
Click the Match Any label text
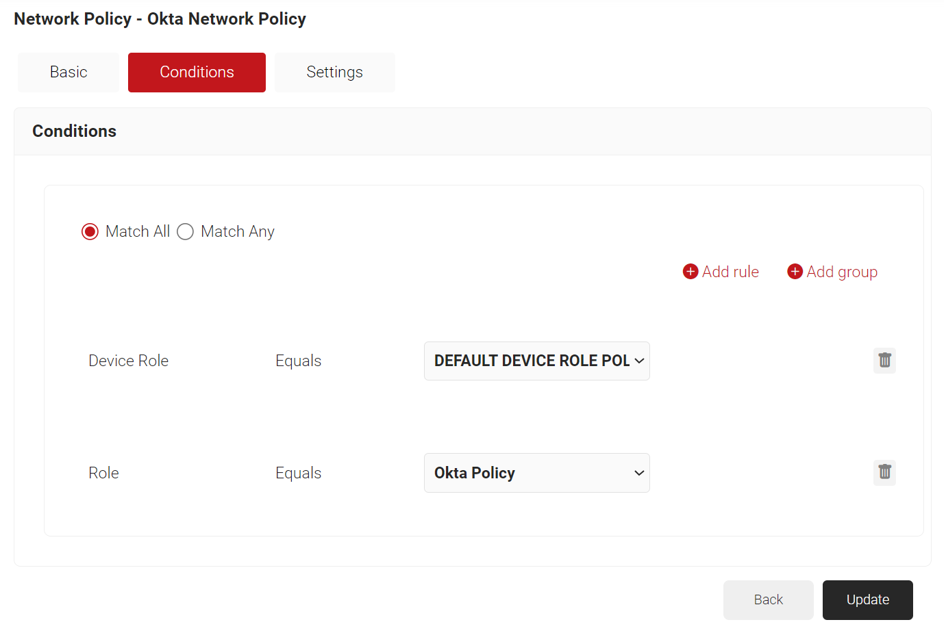237,232
